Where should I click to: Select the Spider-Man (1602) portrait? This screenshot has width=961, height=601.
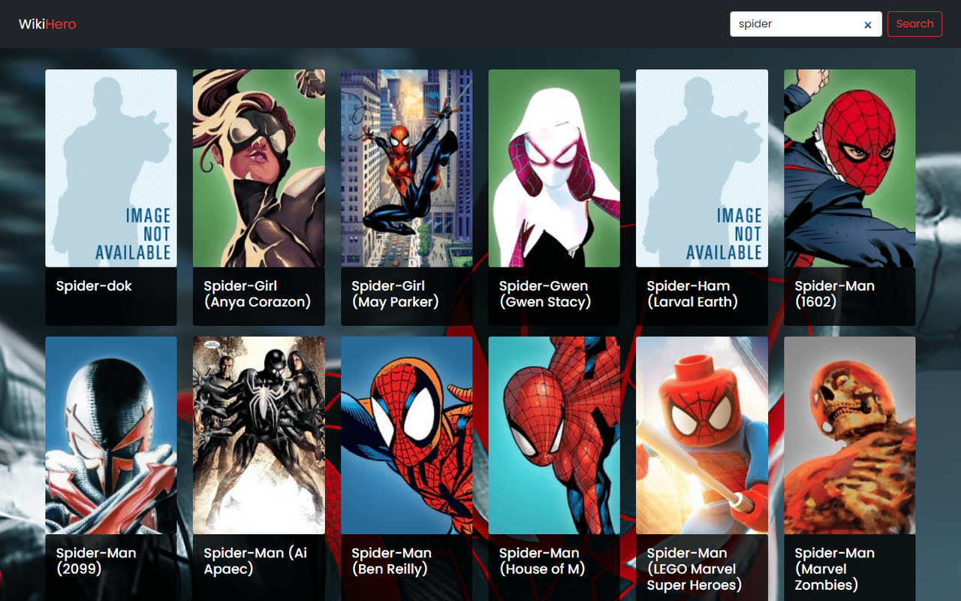849,167
